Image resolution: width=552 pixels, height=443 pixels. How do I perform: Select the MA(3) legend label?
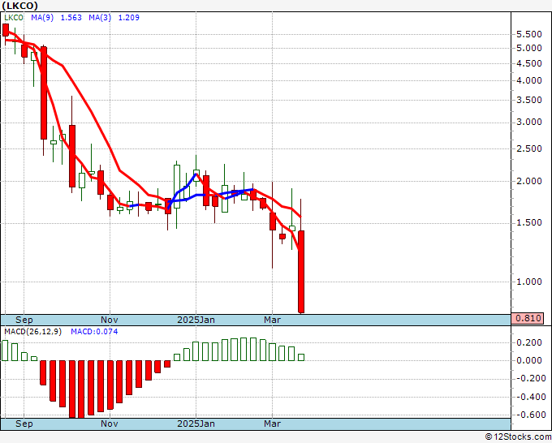pos(100,18)
